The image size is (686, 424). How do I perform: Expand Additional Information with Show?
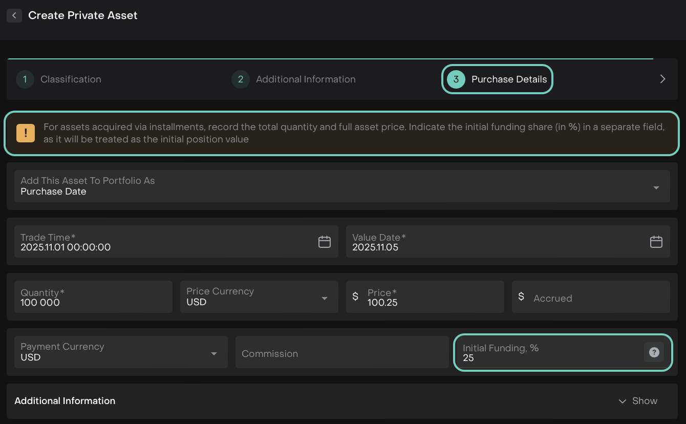pyautogui.click(x=638, y=401)
